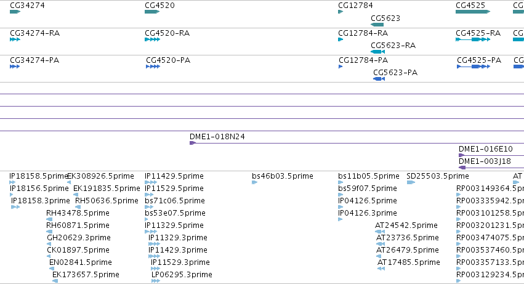Click the SD25503.5prime EST glyph
Screen dimensions: 524x284
(x=411, y=182)
